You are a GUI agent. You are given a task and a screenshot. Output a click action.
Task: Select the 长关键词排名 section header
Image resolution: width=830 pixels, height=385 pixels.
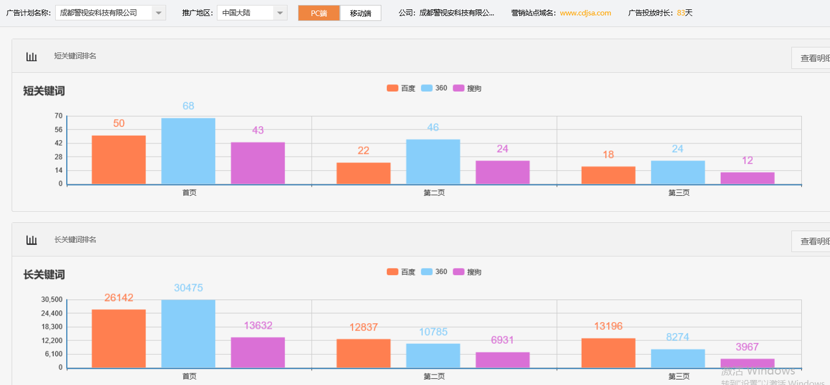[75, 239]
